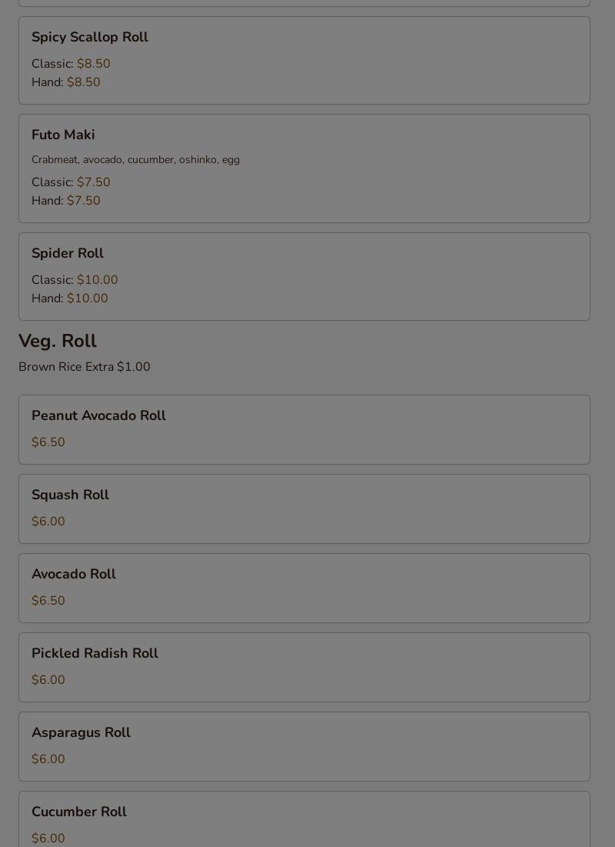Click the Brown Rice Extra $1.00 note
The height and width of the screenshot is (847, 615).
(85, 367)
